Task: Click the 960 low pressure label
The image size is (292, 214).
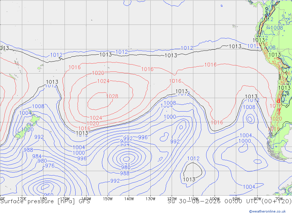Action: pos(48,194)
